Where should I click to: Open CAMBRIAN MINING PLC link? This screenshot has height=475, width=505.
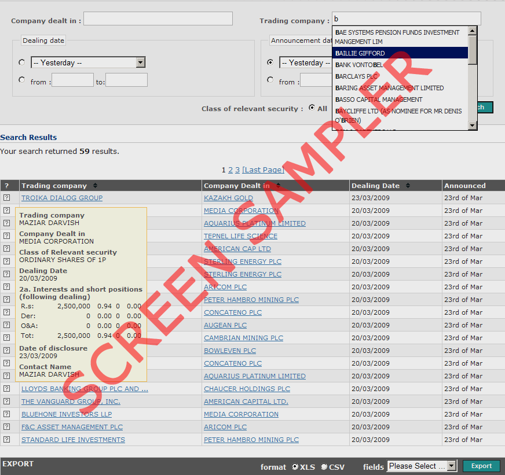(x=243, y=338)
